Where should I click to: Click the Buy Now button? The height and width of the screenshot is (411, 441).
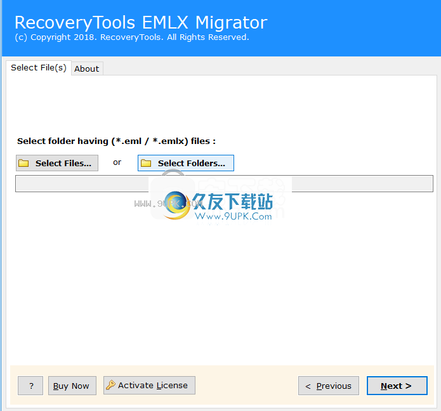click(72, 386)
